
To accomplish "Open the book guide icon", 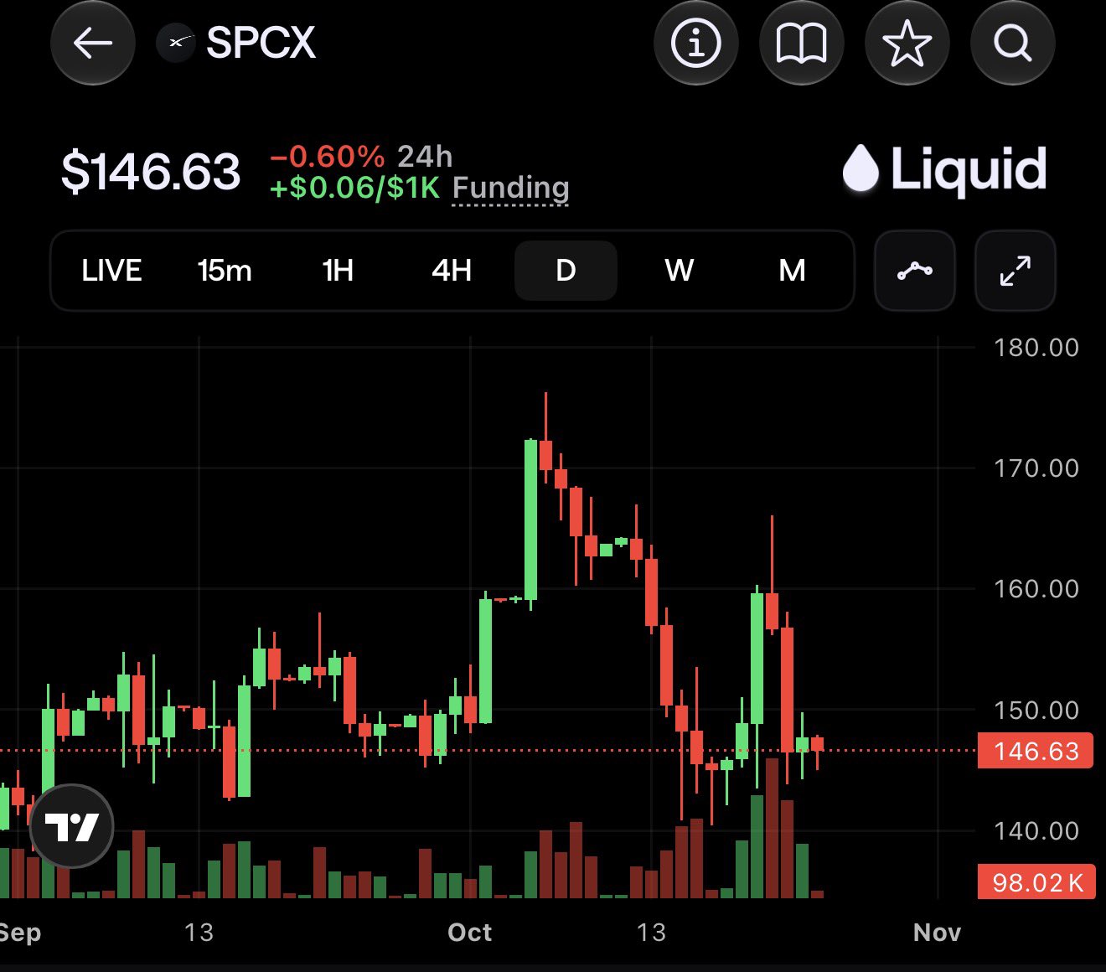I will click(801, 42).
